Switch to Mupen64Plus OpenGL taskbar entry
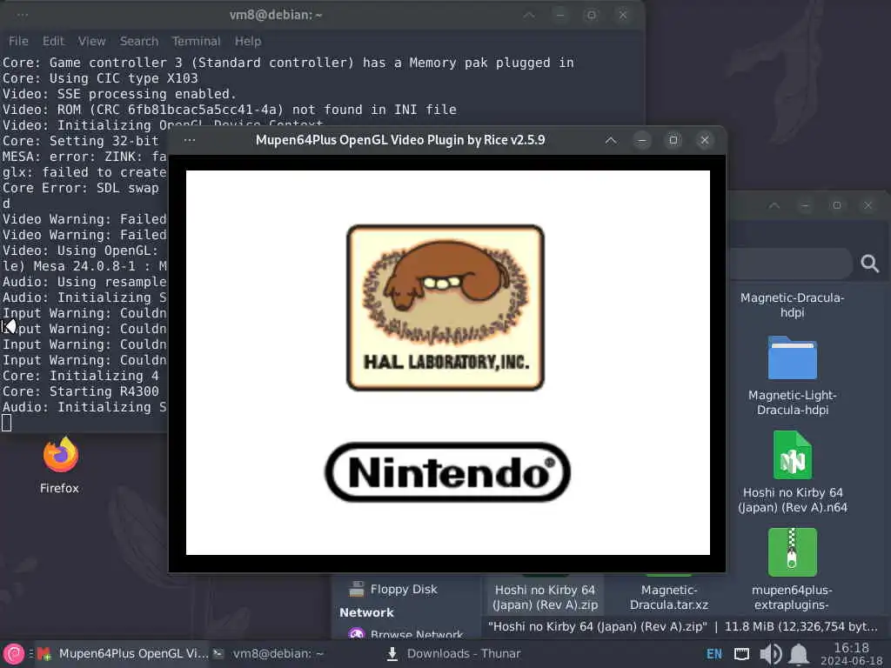This screenshot has width=891, height=668. pos(123,654)
